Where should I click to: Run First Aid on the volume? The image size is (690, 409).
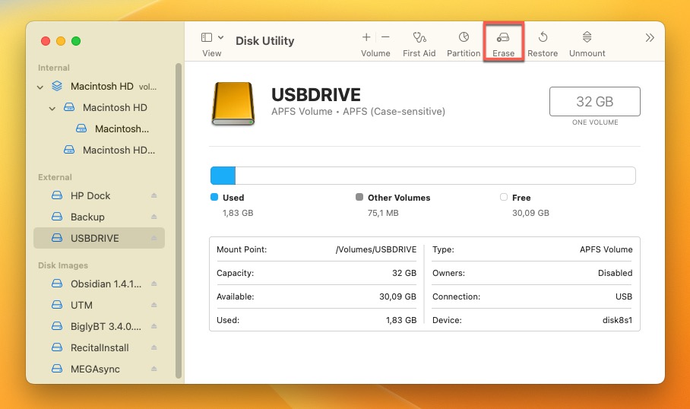pos(419,44)
